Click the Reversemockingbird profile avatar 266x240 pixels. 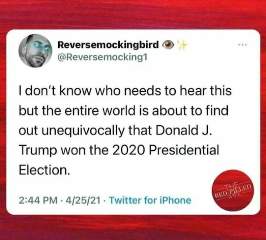(x=35, y=51)
